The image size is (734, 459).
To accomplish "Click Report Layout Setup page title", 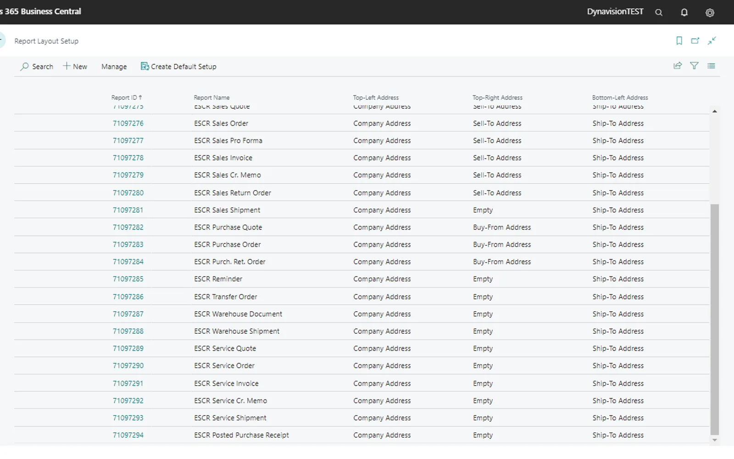I will tap(46, 41).
